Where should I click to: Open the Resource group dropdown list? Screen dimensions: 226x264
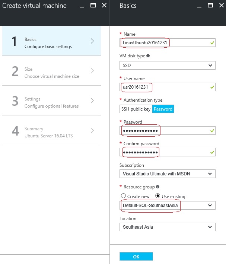[168, 205]
